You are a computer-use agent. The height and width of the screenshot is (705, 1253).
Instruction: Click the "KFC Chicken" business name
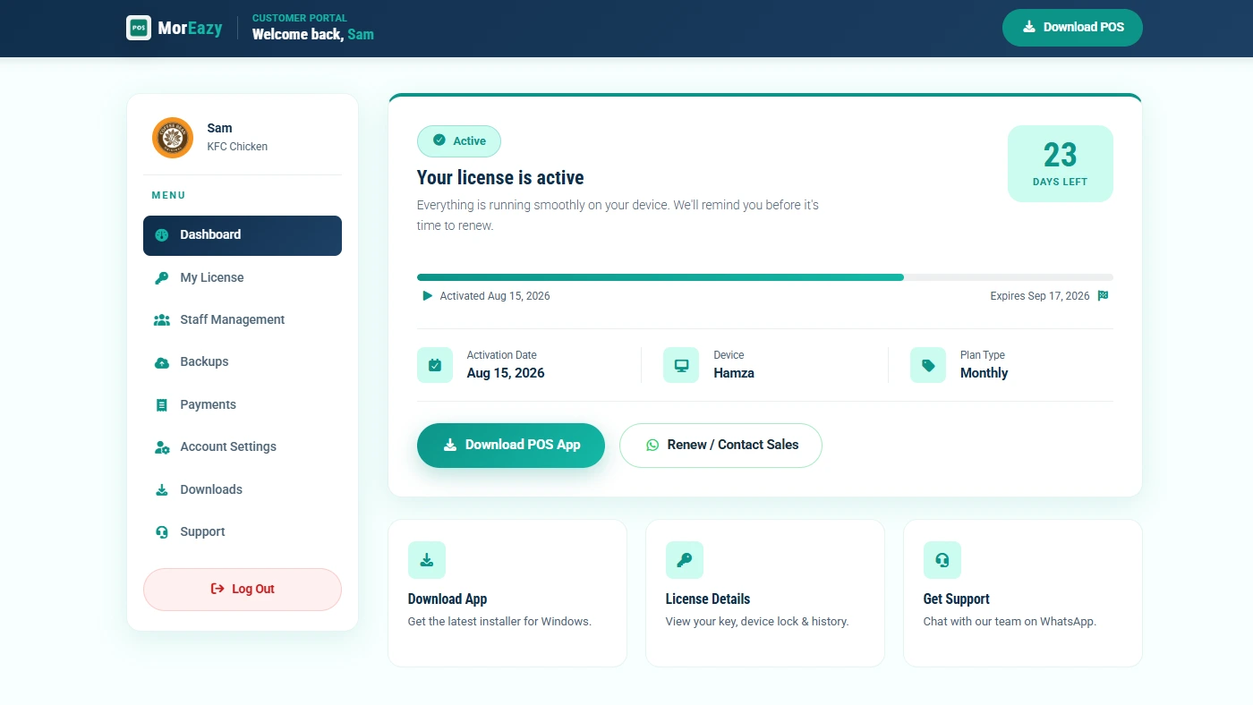tap(237, 147)
